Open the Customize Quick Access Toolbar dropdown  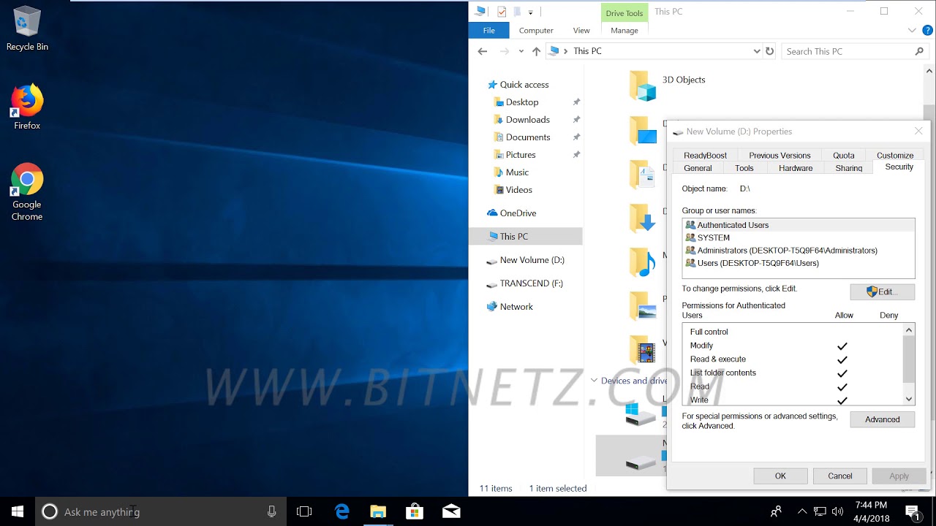tap(531, 12)
